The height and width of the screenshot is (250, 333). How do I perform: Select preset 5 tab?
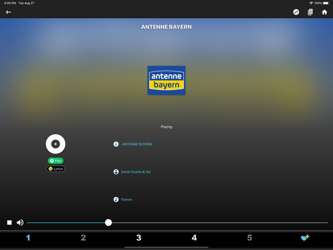(x=250, y=238)
